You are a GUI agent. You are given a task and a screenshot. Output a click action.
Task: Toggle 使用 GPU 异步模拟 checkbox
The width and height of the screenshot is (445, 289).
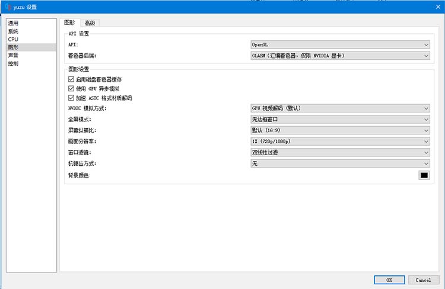(x=71, y=88)
